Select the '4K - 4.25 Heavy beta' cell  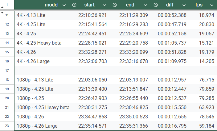(39, 43)
